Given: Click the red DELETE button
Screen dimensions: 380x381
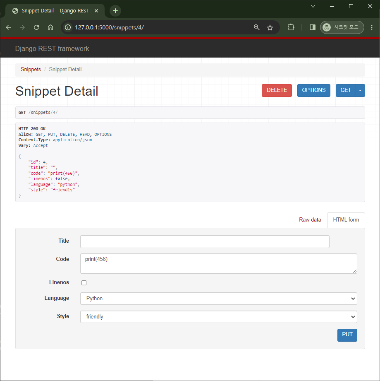Looking at the screenshot, I should click(277, 90).
